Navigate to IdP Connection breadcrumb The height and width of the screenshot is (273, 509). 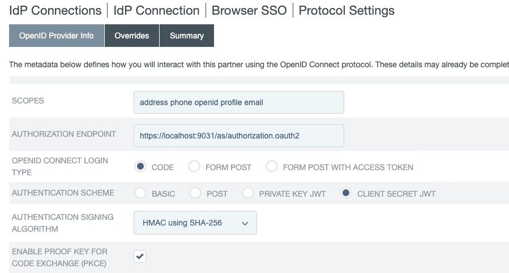click(156, 10)
